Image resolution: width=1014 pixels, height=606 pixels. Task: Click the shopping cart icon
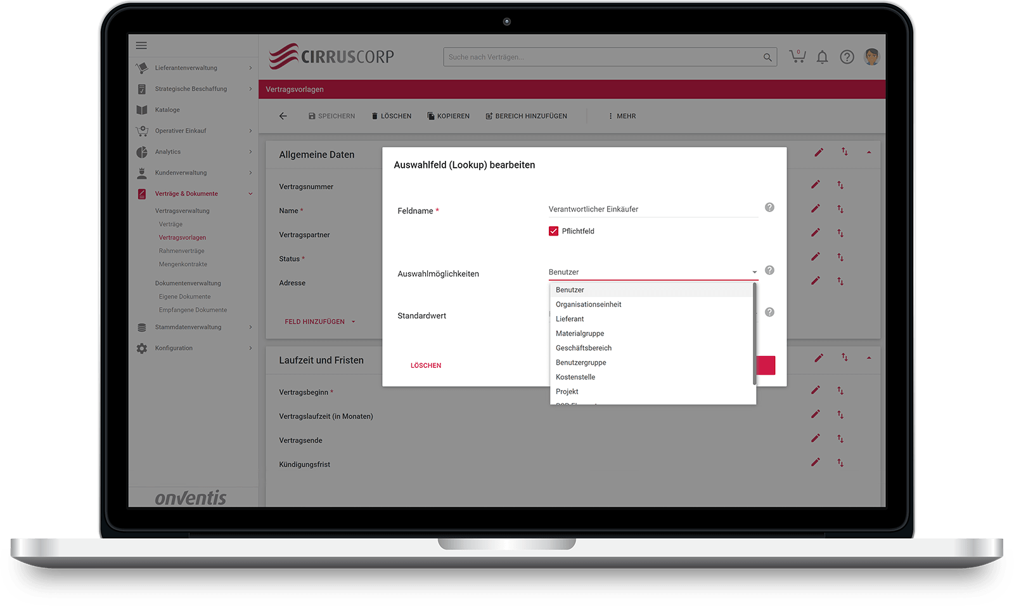(x=797, y=57)
